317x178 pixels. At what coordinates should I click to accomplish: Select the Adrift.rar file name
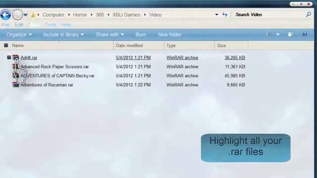pyautogui.click(x=29, y=58)
